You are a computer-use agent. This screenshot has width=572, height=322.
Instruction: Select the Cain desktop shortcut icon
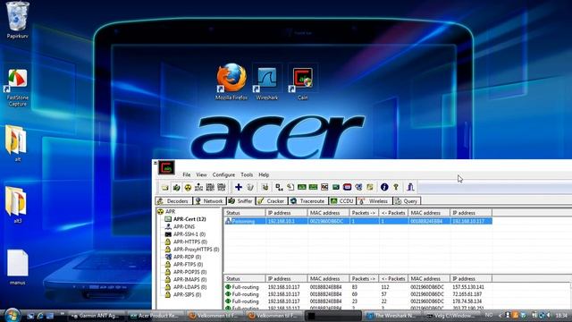302,82
